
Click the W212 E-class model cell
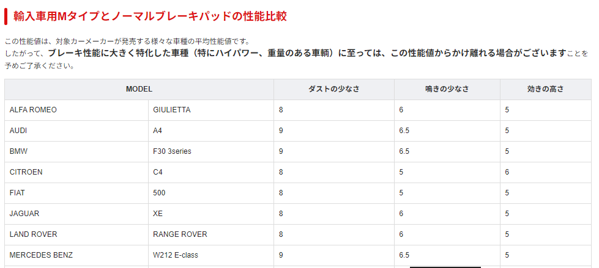point(176,255)
